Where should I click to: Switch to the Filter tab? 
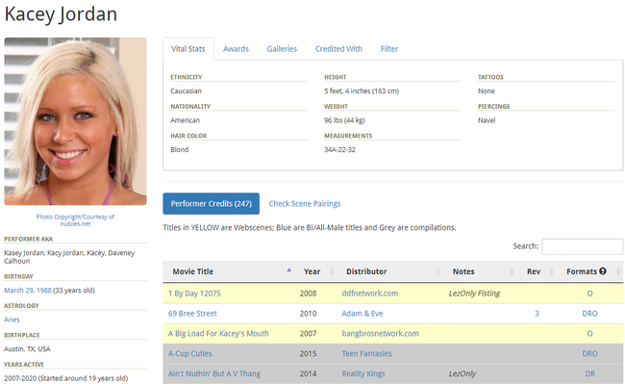pos(389,49)
